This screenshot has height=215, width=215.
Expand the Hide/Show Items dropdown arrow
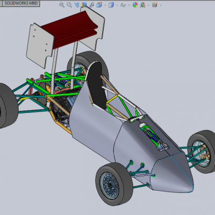(x=129, y=5)
